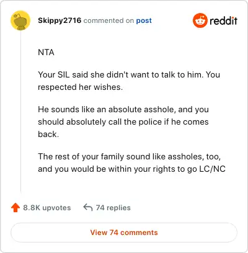Image resolution: width=248 pixels, height=253 pixels.
Task: Click the line starting "The rest of your family"
Action: tap(130, 156)
